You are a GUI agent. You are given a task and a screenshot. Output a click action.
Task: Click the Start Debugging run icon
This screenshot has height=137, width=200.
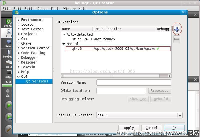[9, 117]
